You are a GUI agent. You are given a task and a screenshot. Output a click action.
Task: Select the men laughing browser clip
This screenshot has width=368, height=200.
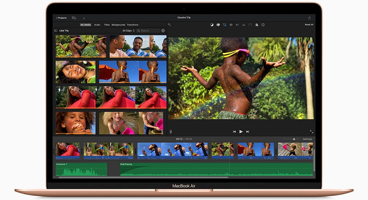coord(138,46)
